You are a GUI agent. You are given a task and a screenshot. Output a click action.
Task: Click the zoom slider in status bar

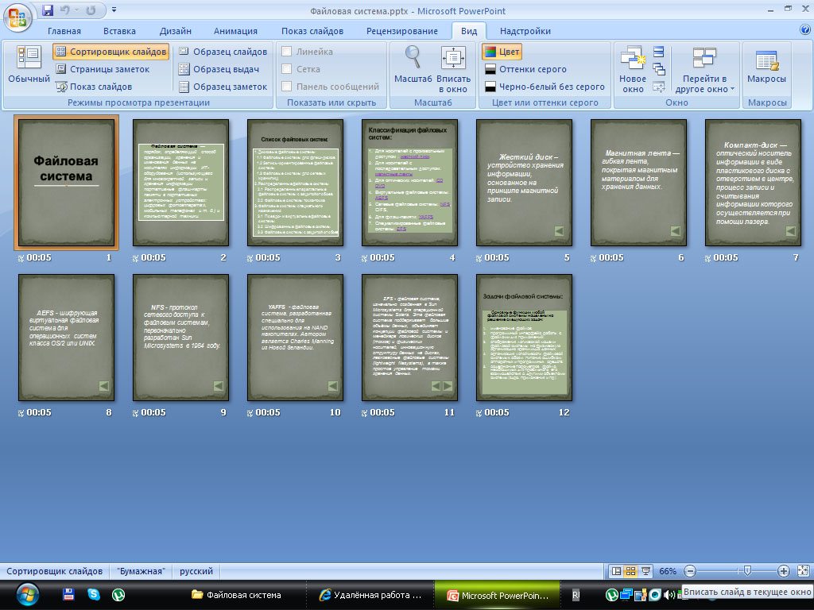[x=746, y=571]
